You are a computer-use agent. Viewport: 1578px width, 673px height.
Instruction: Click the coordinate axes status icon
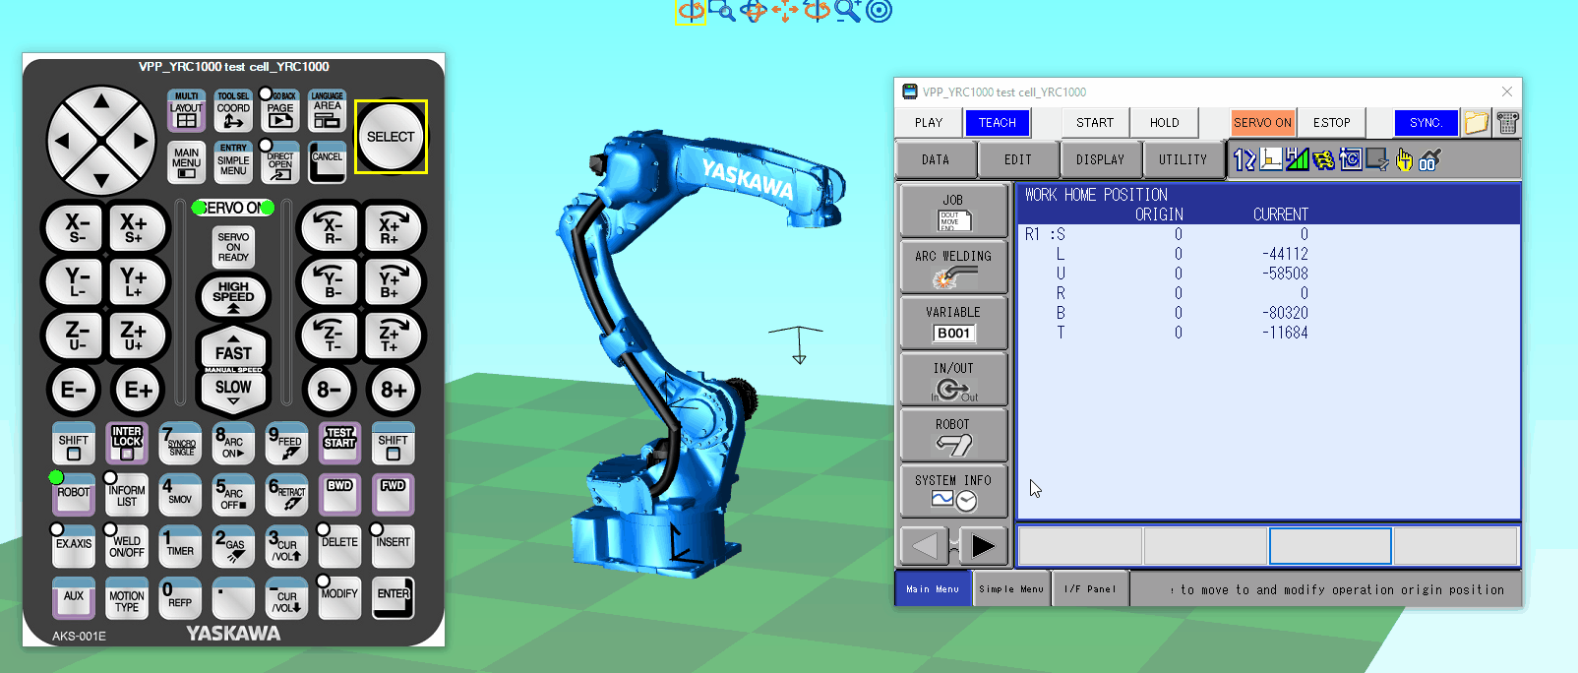click(x=1271, y=159)
